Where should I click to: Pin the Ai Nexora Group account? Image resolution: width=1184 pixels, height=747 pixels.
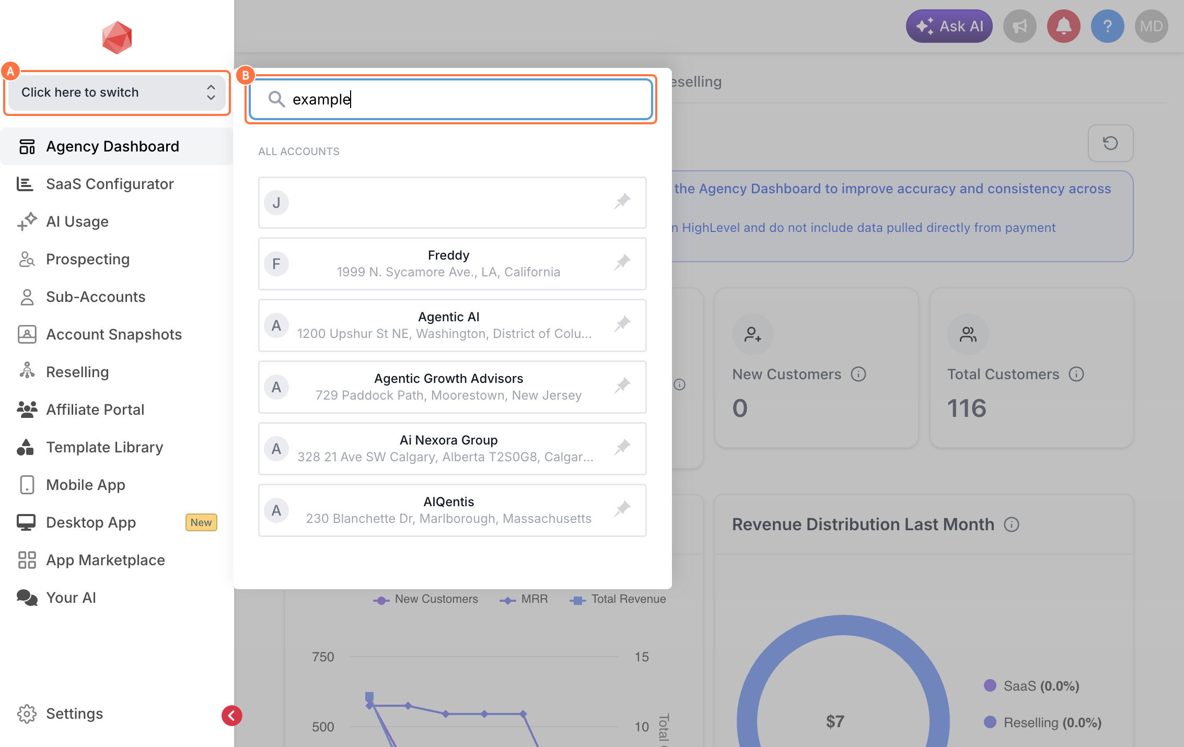(622, 447)
